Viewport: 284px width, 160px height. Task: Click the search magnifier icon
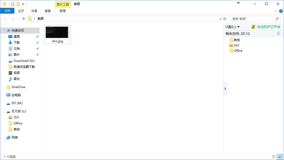277,19
